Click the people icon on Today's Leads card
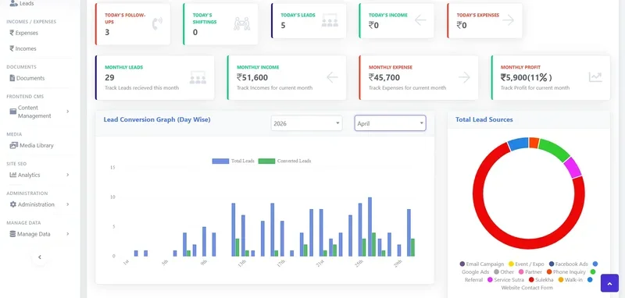 click(330, 21)
